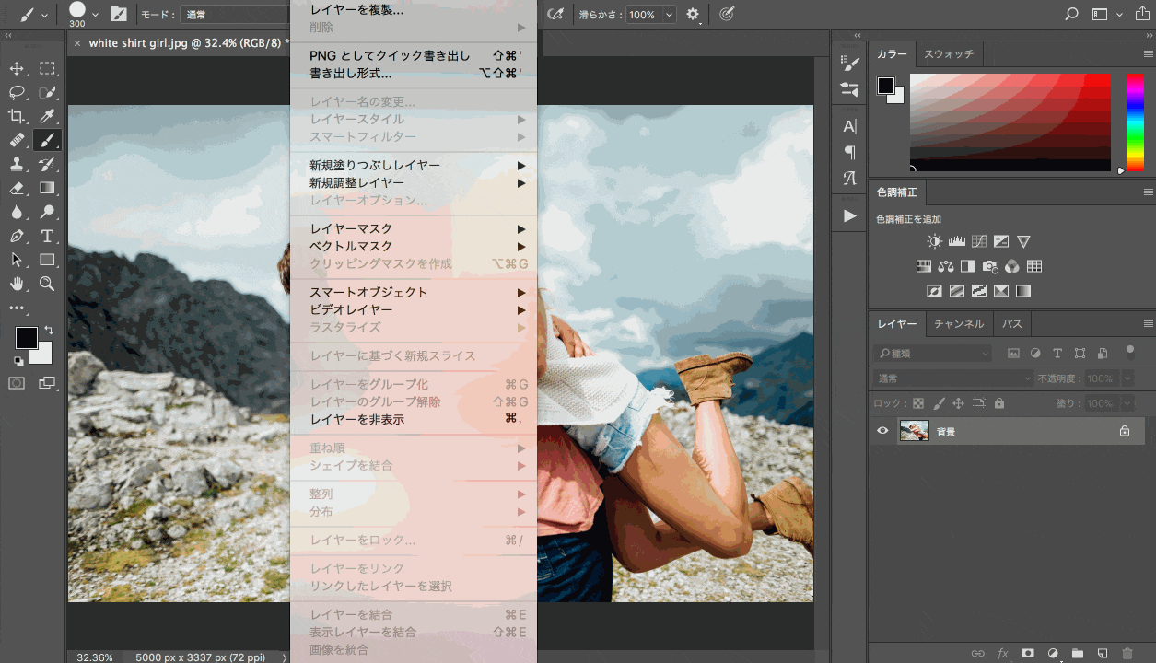The height and width of the screenshot is (663, 1156).
Task: Toggle lock transparent pixels
Action: pos(917,403)
